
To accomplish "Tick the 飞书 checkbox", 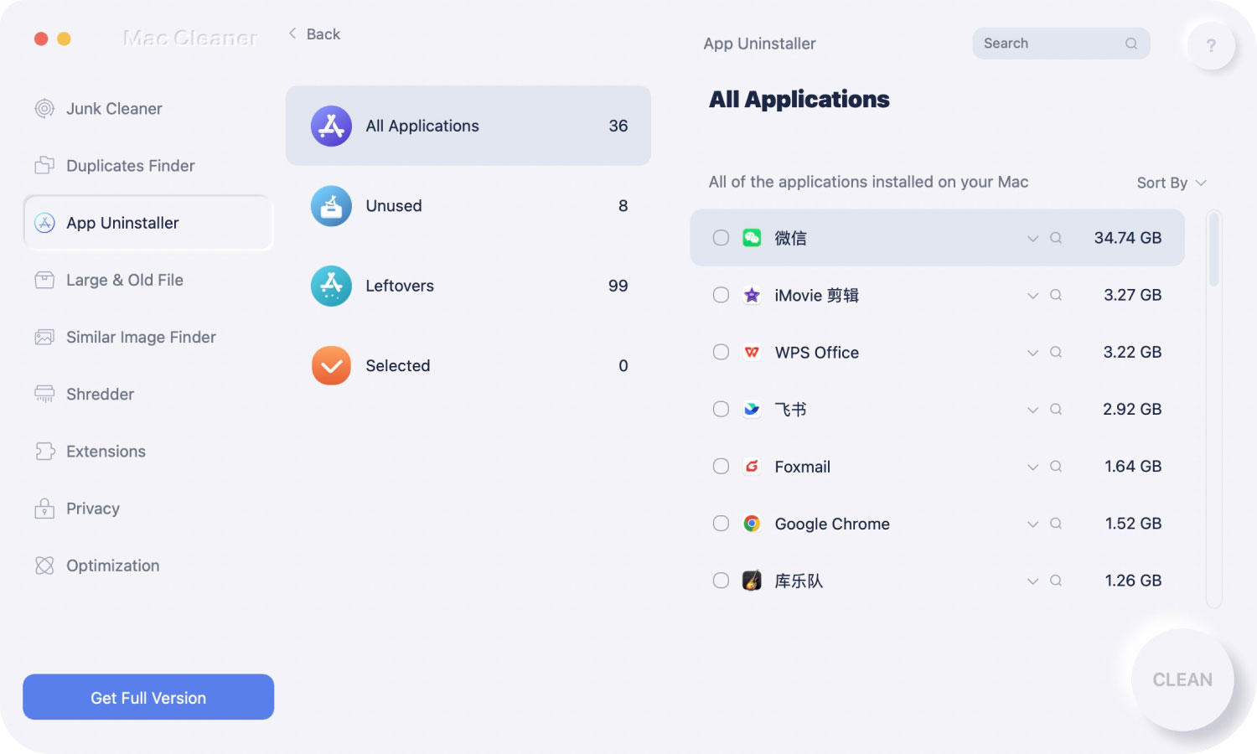I will point(721,409).
